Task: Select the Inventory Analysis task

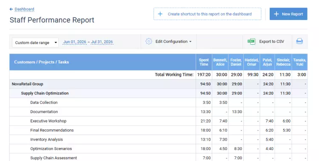Action: pyautogui.click(x=46, y=139)
